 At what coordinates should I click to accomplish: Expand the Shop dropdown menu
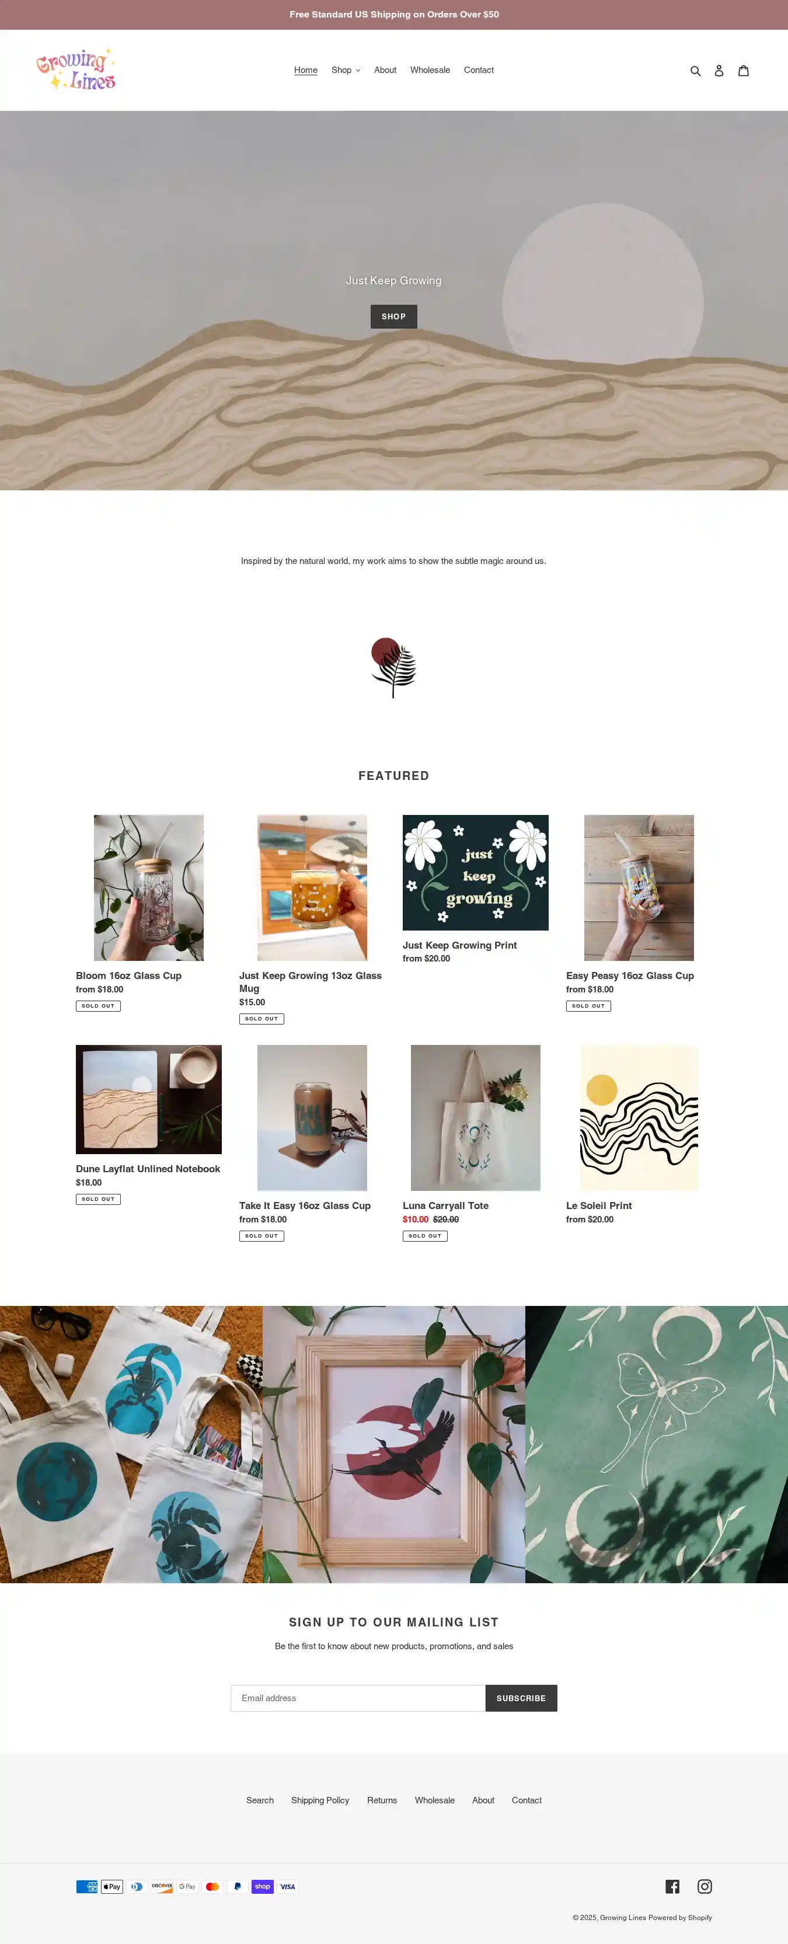click(x=346, y=70)
